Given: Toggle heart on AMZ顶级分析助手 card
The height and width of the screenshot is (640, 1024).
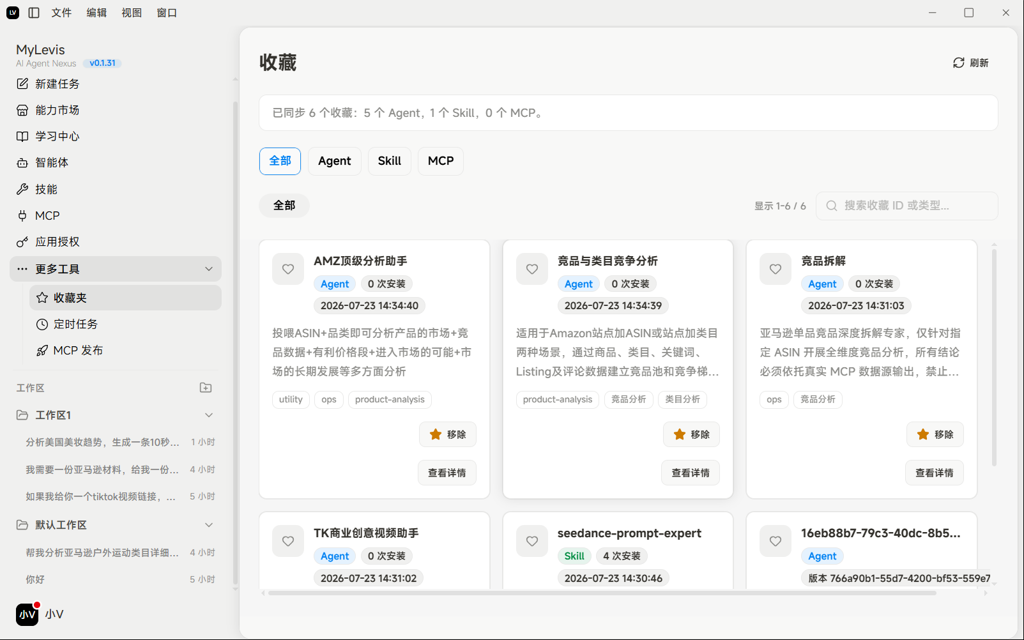Looking at the screenshot, I should pyautogui.click(x=288, y=269).
